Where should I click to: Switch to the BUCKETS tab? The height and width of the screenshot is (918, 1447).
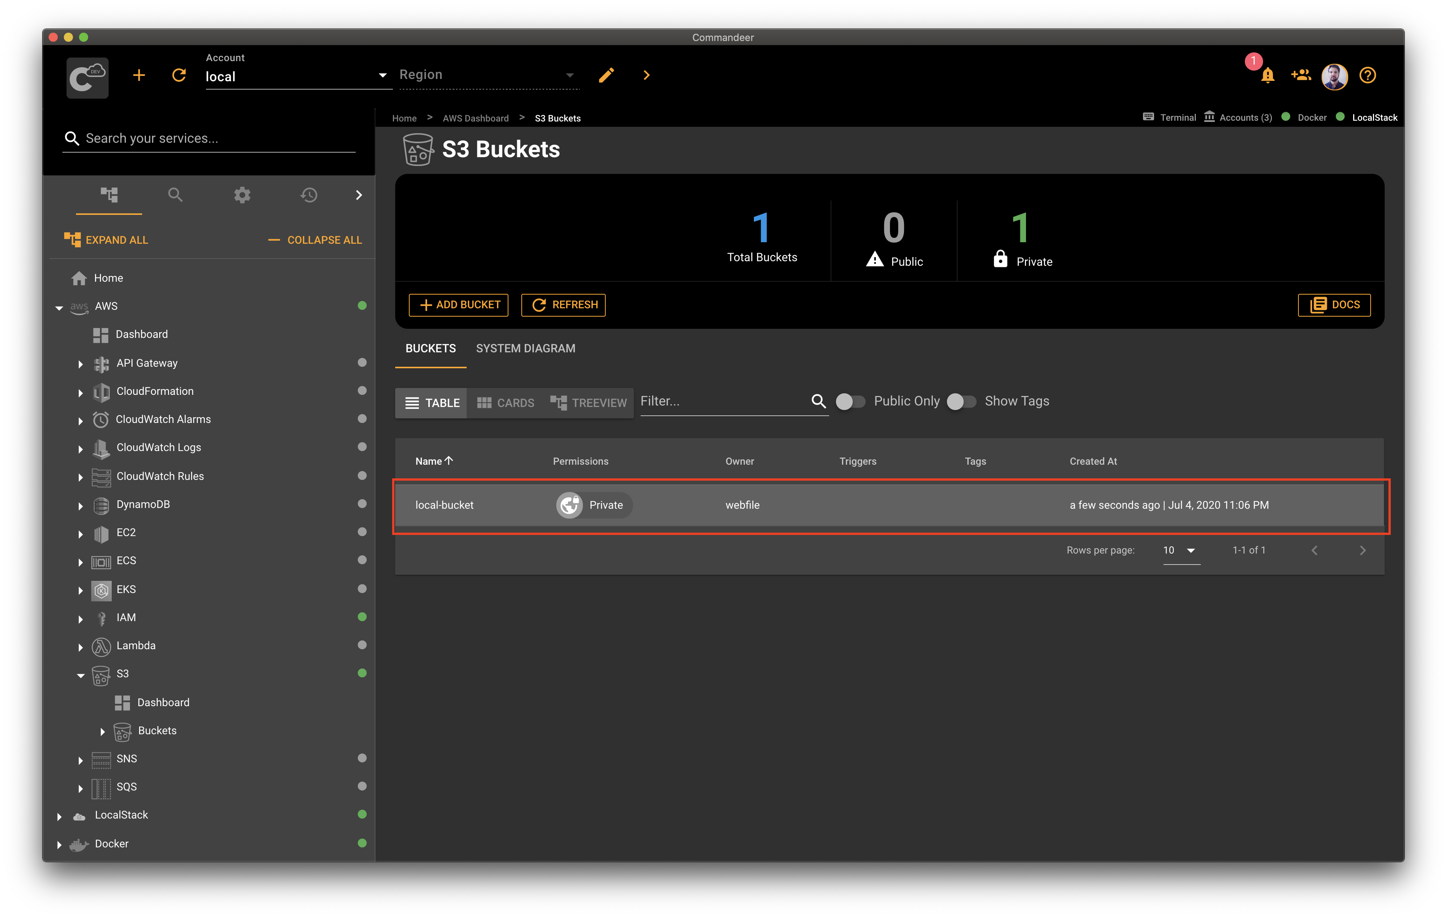(x=430, y=349)
